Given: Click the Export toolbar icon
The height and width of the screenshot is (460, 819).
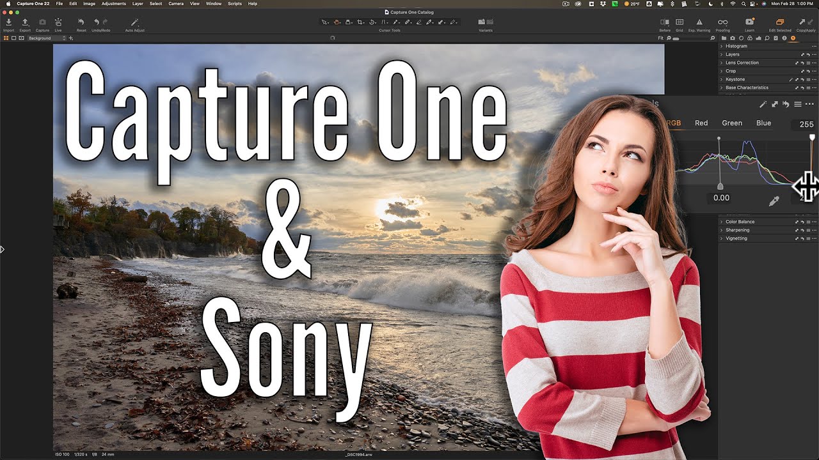Looking at the screenshot, I should tap(25, 22).
